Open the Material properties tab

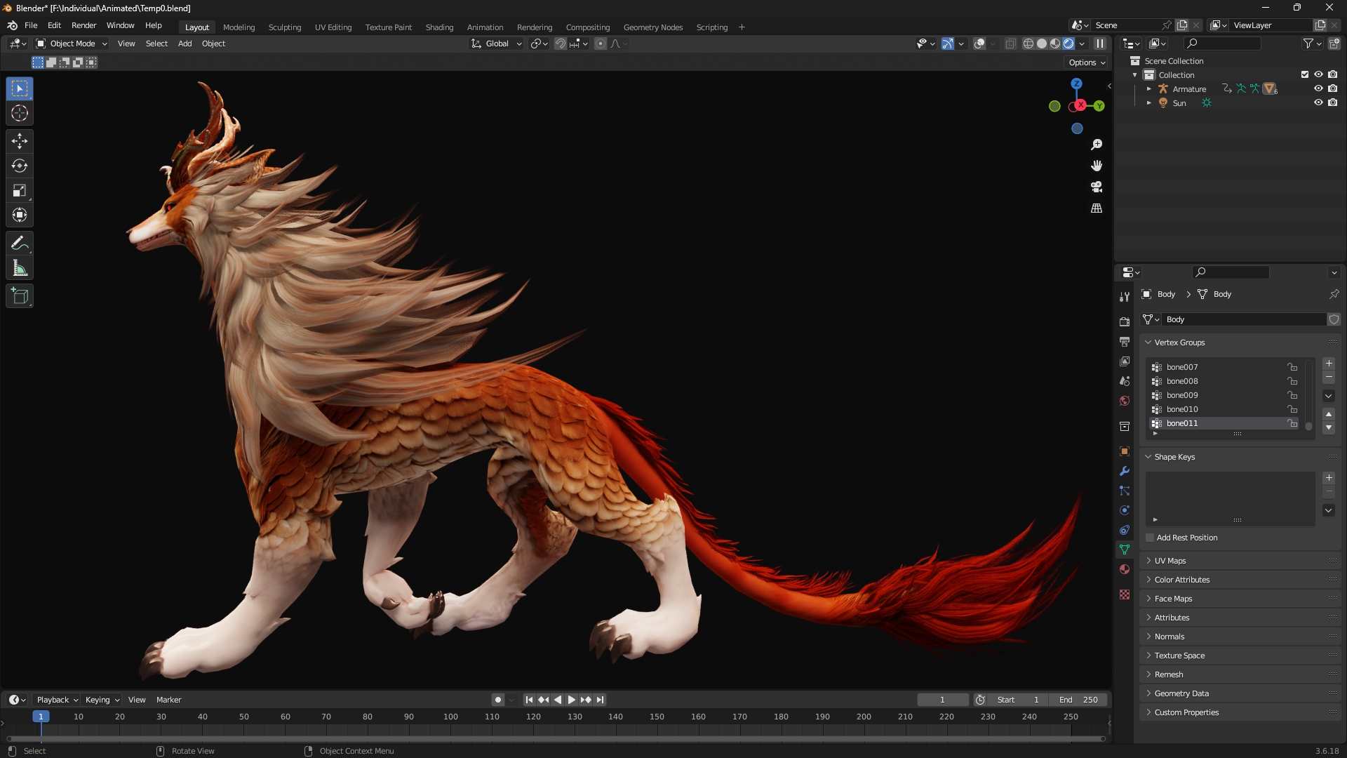click(1125, 569)
